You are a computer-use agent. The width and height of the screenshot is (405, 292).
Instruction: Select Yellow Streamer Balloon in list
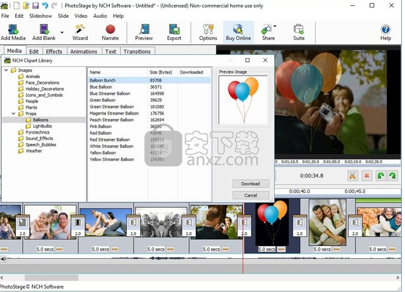(149, 159)
